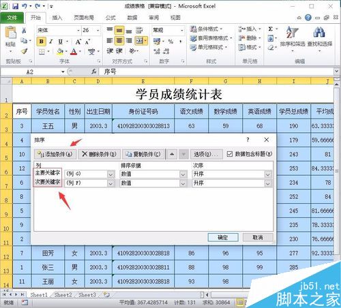Switch to the 视图 View tab
341x308 pixels.
(175, 18)
